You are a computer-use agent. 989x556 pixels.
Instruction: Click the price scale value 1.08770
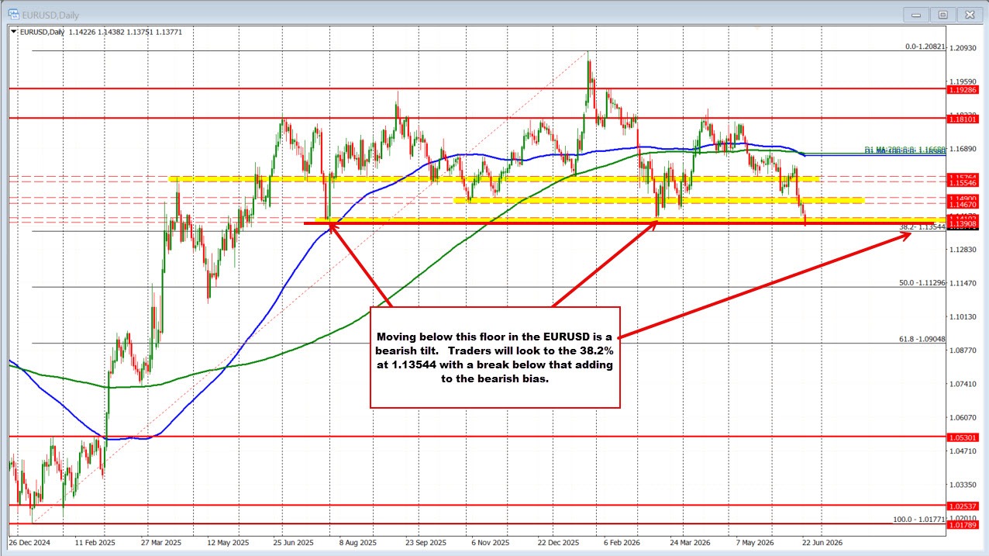(965, 351)
